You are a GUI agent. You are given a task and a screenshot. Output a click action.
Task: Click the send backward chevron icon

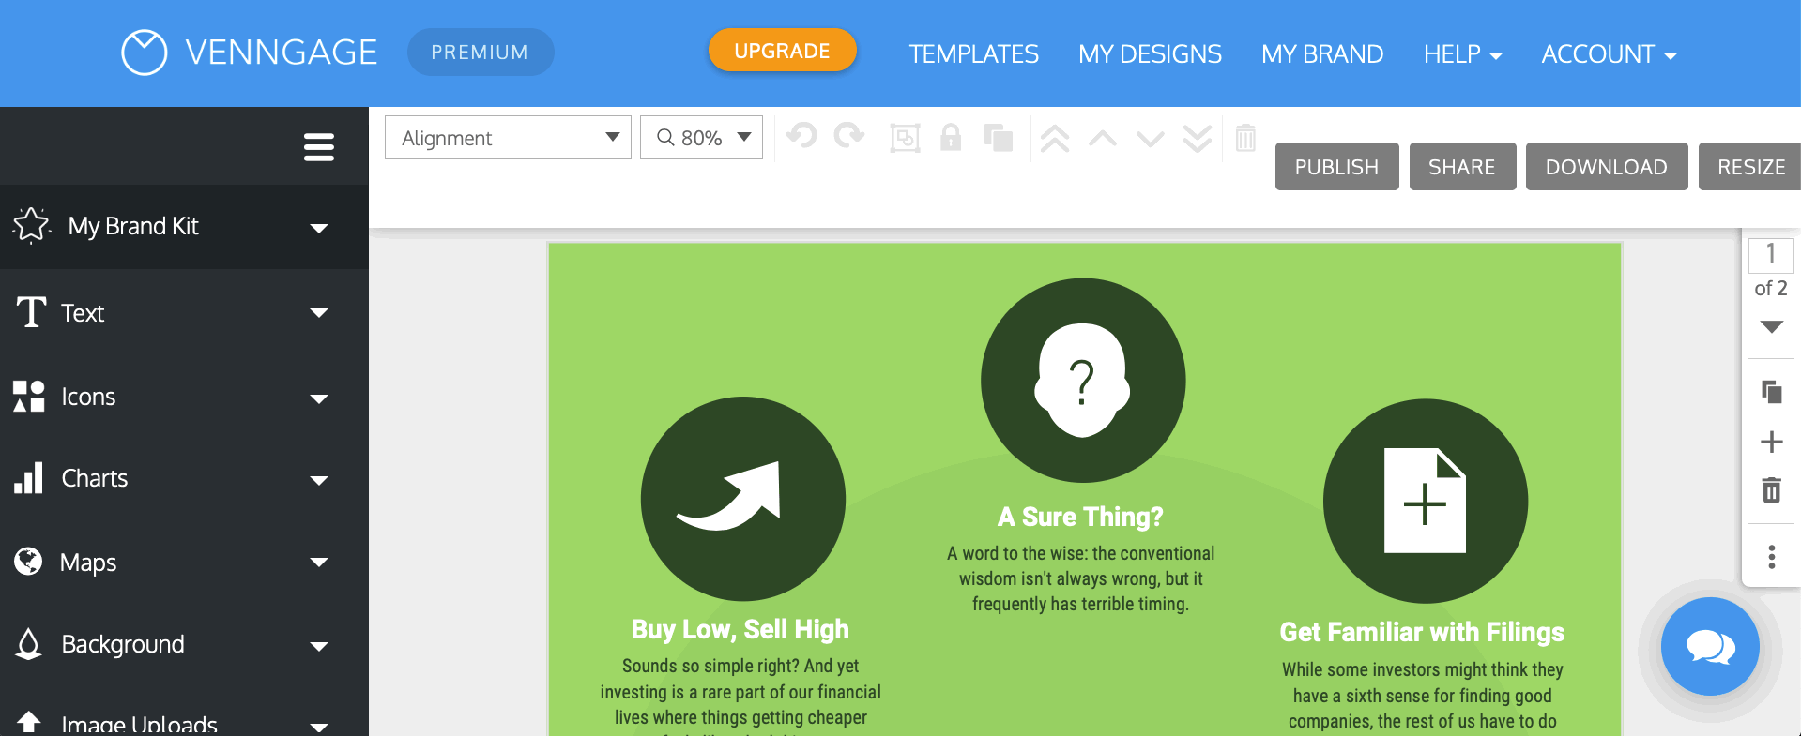[x=1150, y=139]
